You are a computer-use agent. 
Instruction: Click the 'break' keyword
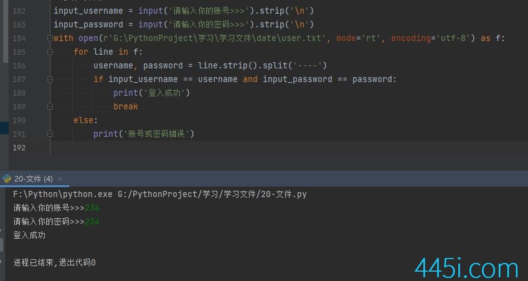coord(126,106)
